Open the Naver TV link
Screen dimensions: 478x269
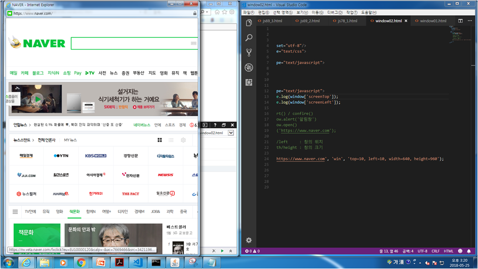[x=90, y=73]
